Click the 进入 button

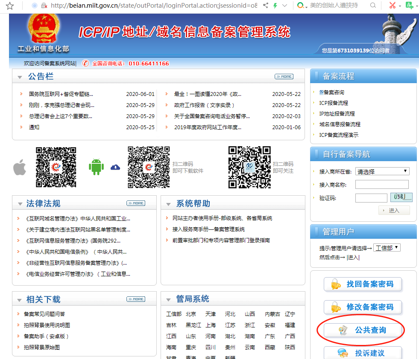(394, 211)
